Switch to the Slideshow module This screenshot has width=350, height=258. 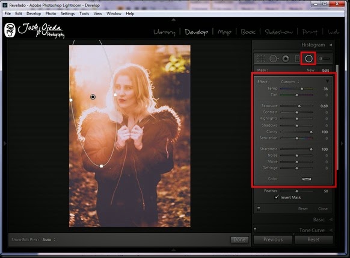(278, 32)
